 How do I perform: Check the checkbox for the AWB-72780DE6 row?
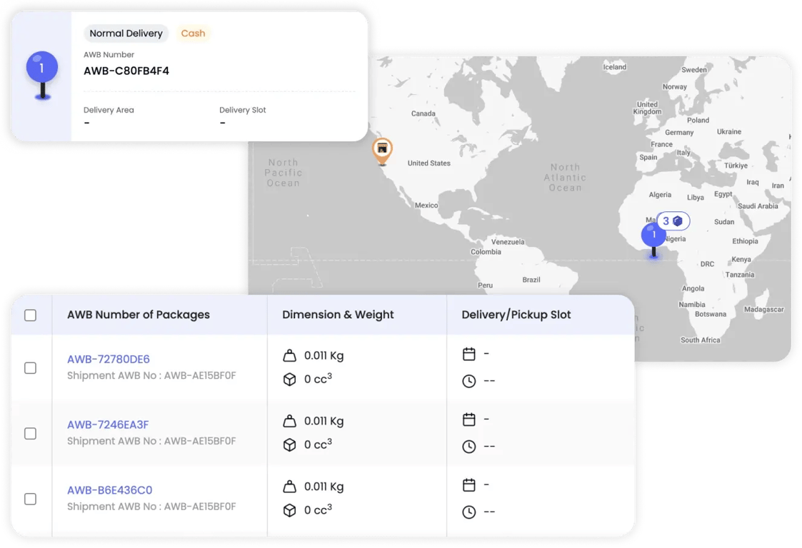[30, 368]
